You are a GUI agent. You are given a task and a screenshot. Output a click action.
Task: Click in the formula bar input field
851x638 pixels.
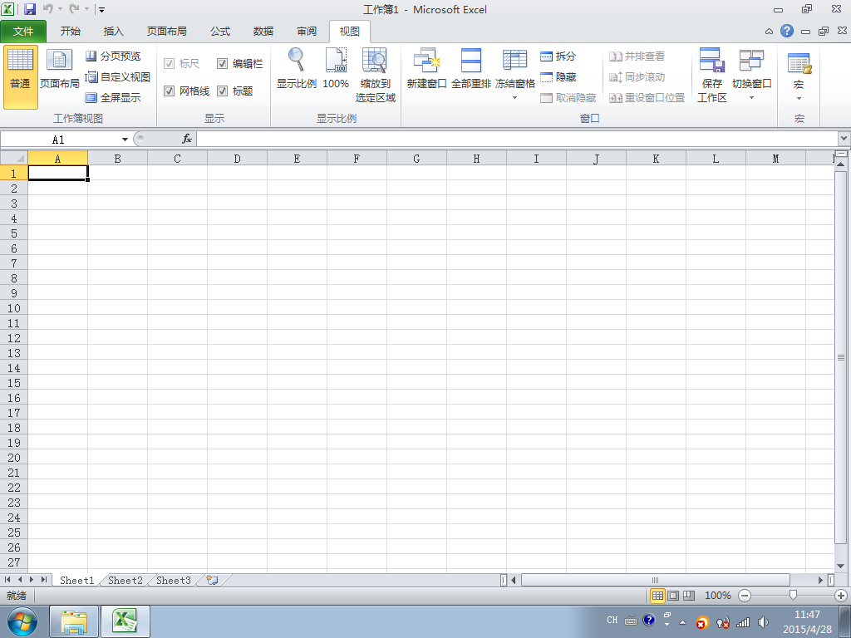(517, 139)
